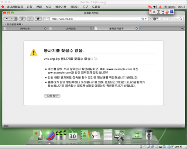
Task: Expand the recent visits bookmark list
Action: 14,24
